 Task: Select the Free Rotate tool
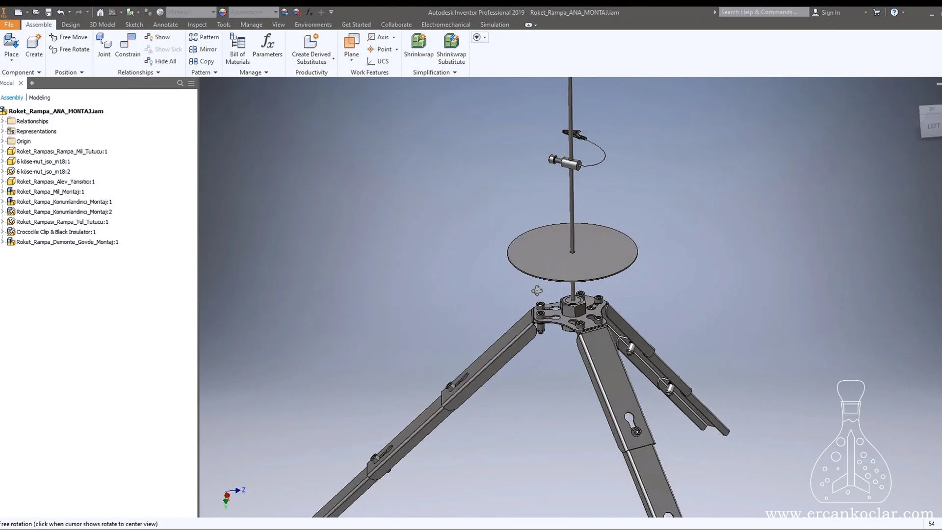point(69,49)
